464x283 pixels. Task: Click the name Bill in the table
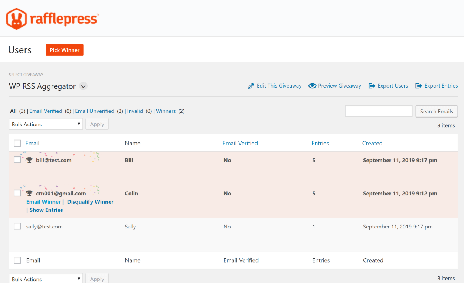[129, 160]
